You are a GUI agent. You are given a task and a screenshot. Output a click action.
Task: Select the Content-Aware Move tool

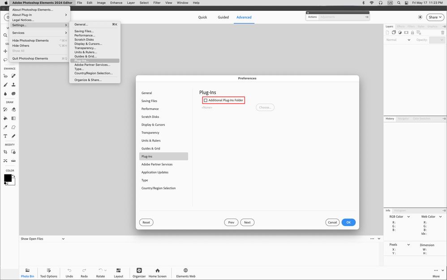(x=5, y=161)
